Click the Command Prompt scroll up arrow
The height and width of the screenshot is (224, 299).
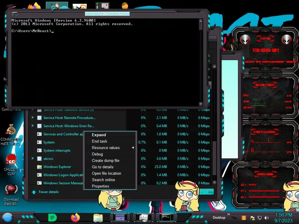201,21
